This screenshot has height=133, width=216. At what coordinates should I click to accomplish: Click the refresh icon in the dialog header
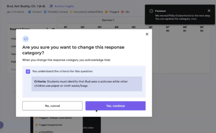click(26, 39)
